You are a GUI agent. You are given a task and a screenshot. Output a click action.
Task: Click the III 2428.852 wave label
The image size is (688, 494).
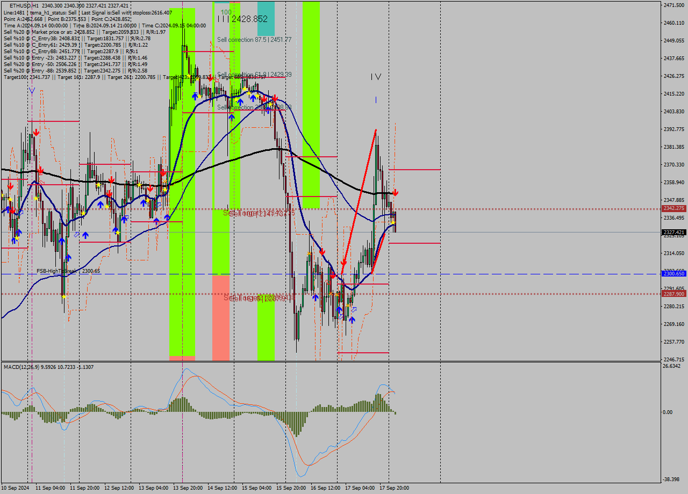pyautogui.click(x=242, y=19)
